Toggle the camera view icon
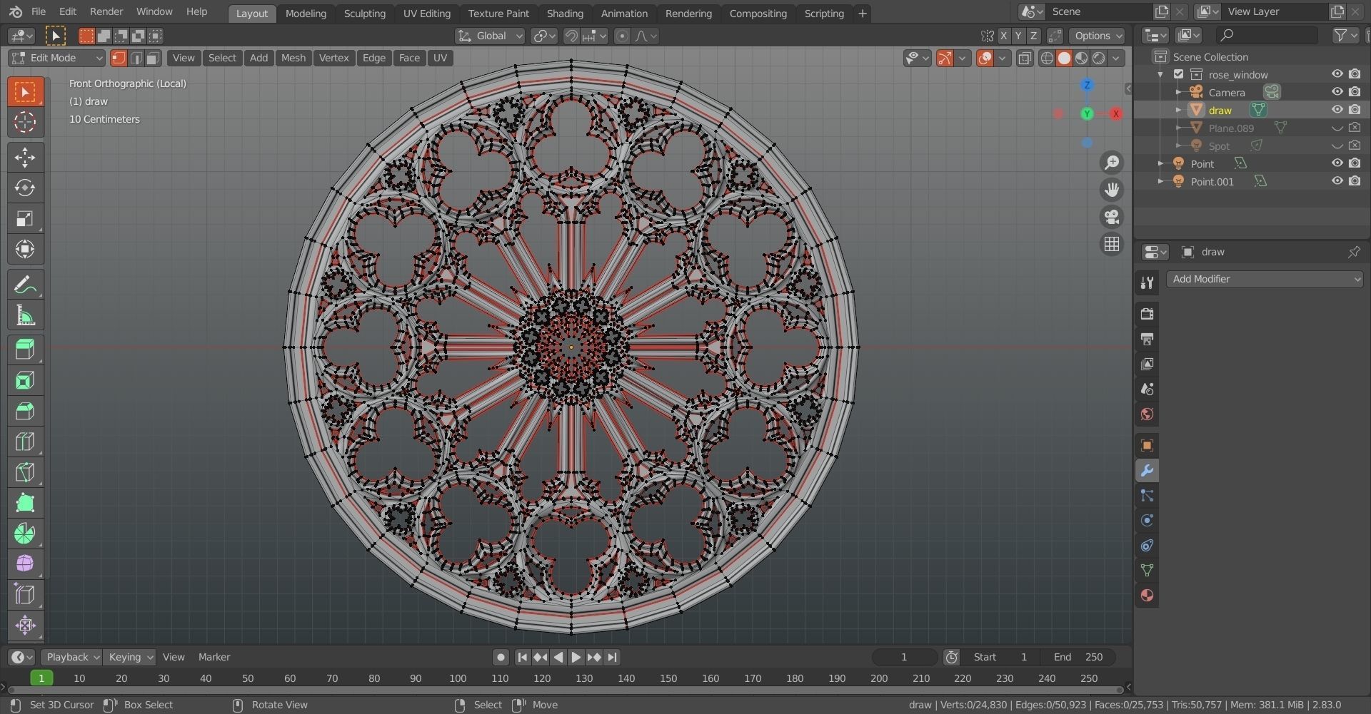Image resolution: width=1371 pixels, height=714 pixels. [1112, 217]
